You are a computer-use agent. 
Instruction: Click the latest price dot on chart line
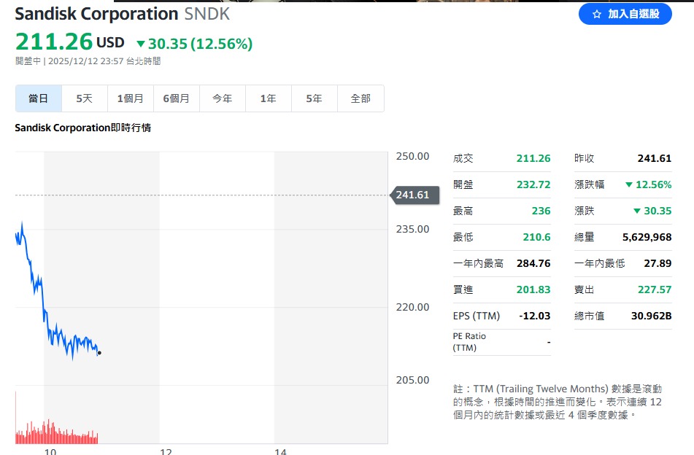coord(99,353)
